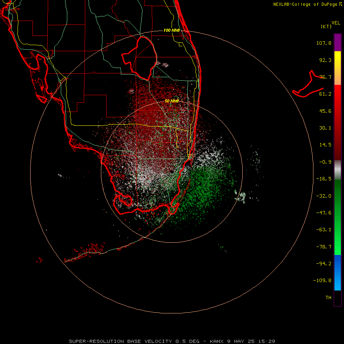
Task: Click the VEL legend title
Action: (336, 23)
